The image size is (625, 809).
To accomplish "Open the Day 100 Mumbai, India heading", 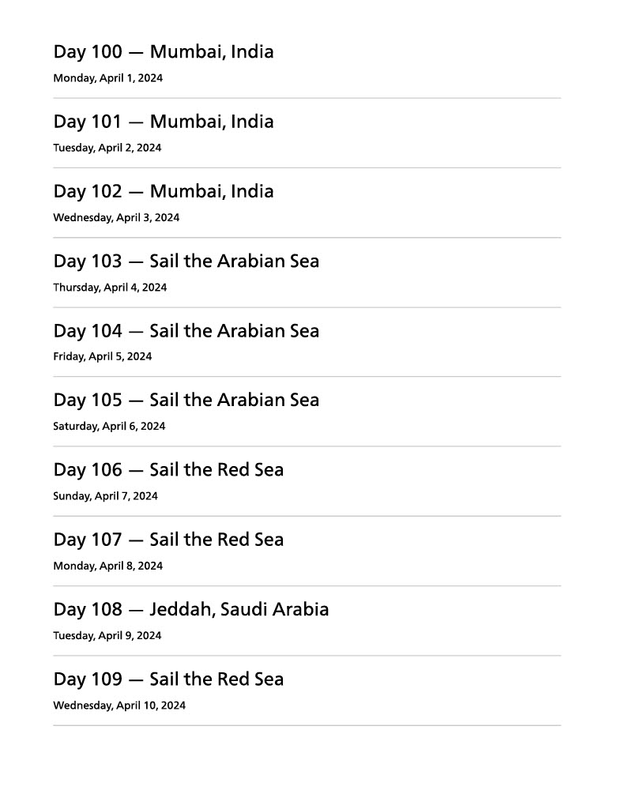I will coord(164,52).
